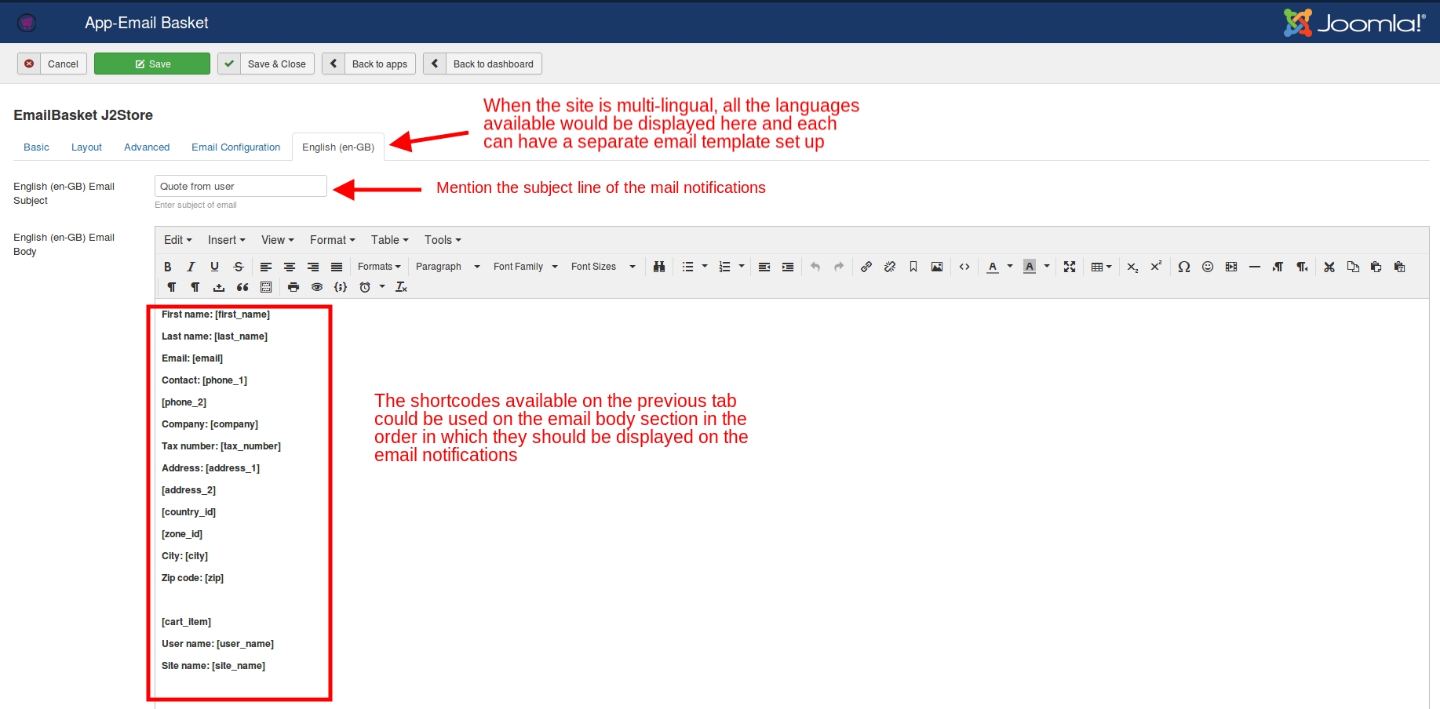Center-align the email body text
The image size is (1440, 709).
point(290,267)
